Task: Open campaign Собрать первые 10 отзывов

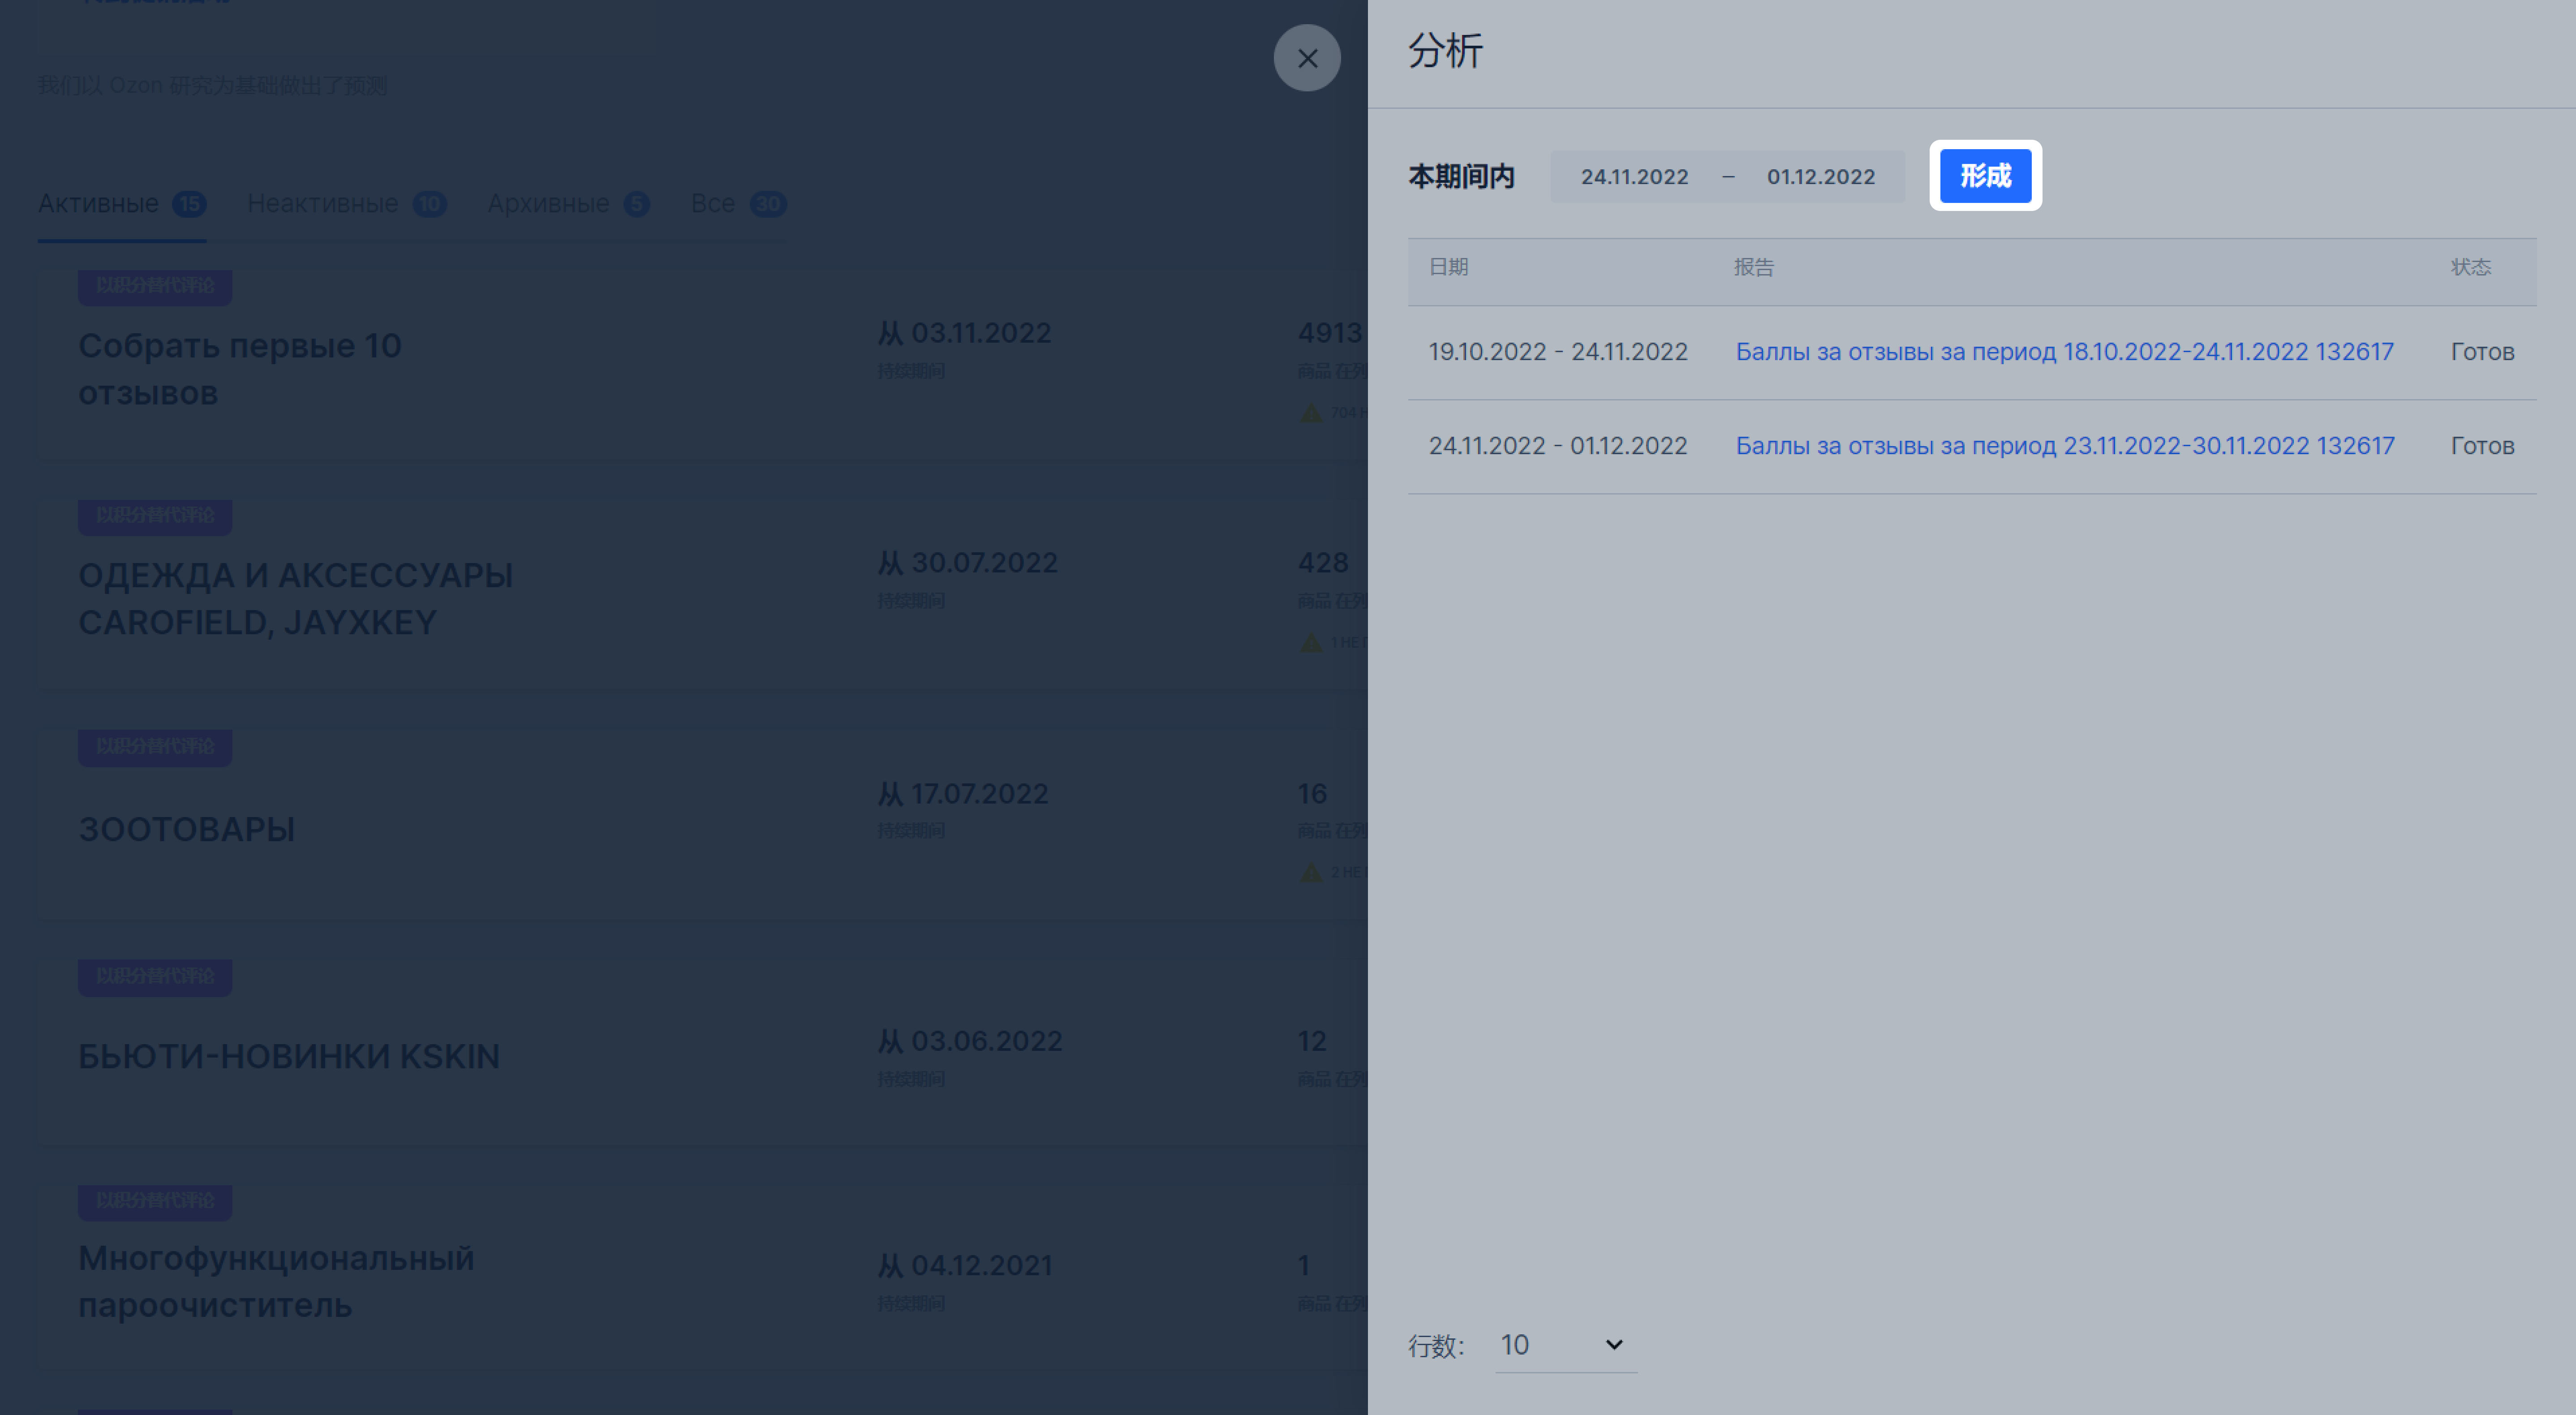Action: click(240, 369)
